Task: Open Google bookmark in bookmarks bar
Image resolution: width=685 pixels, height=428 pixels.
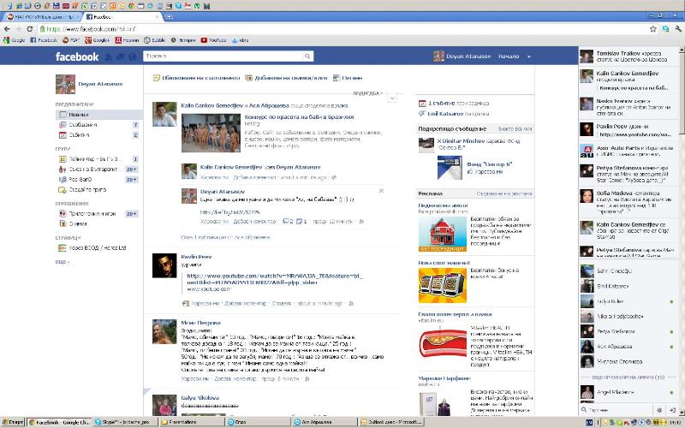Action: (14, 40)
